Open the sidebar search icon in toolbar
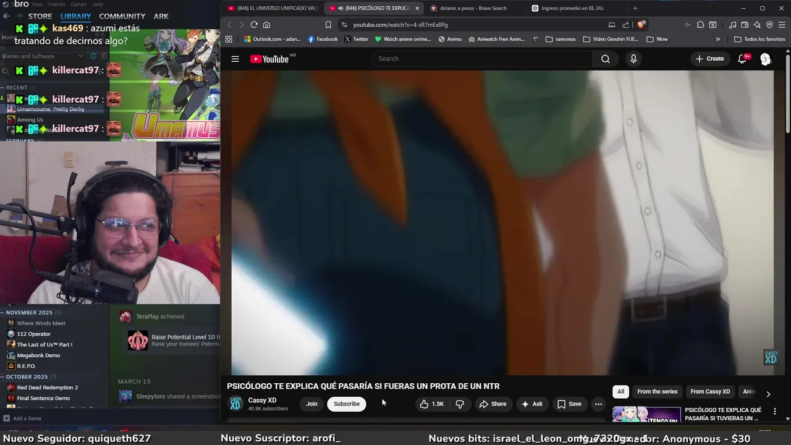This screenshot has height=445, width=791. 713,25
